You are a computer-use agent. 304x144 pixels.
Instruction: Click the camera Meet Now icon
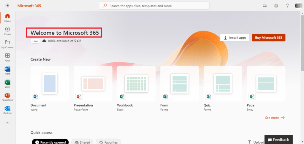(x=265, y=6)
